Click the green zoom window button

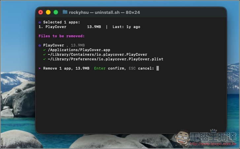pyautogui.click(x=56, y=12)
